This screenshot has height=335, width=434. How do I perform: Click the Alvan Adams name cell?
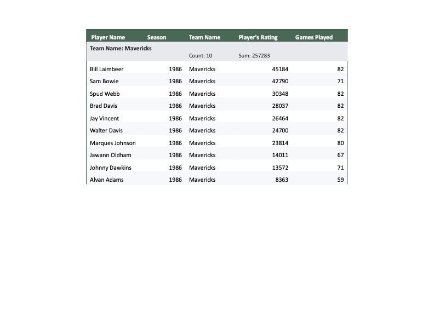(107, 180)
